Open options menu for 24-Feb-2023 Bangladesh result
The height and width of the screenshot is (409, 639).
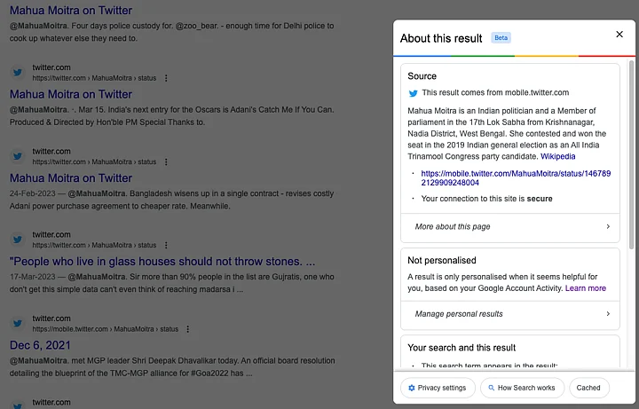(x=166, y=161)
